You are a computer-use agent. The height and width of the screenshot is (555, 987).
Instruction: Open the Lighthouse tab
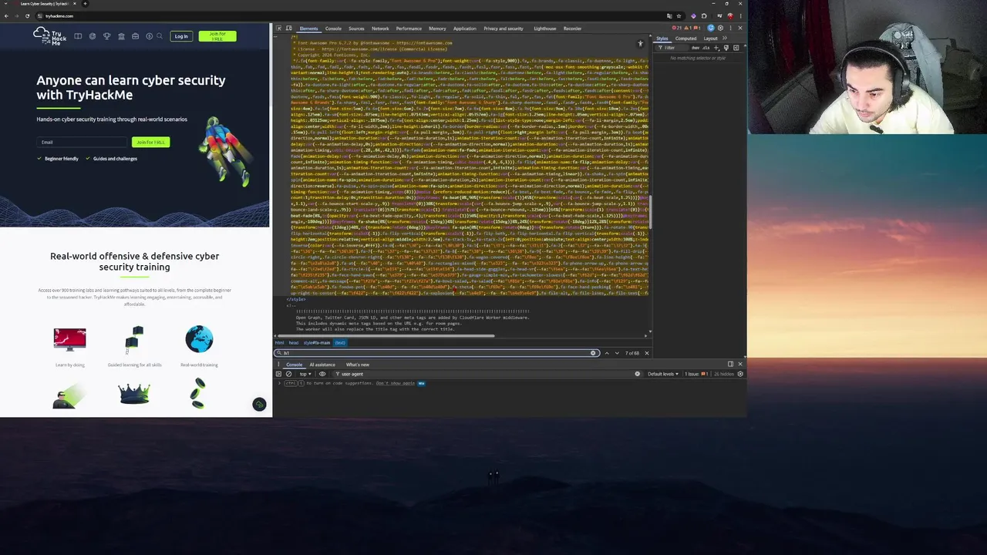(x=544, y=29)
